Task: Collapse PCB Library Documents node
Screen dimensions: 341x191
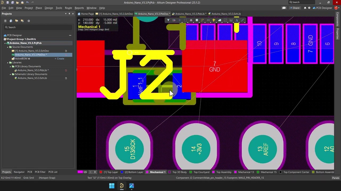Action: [10, 66]
